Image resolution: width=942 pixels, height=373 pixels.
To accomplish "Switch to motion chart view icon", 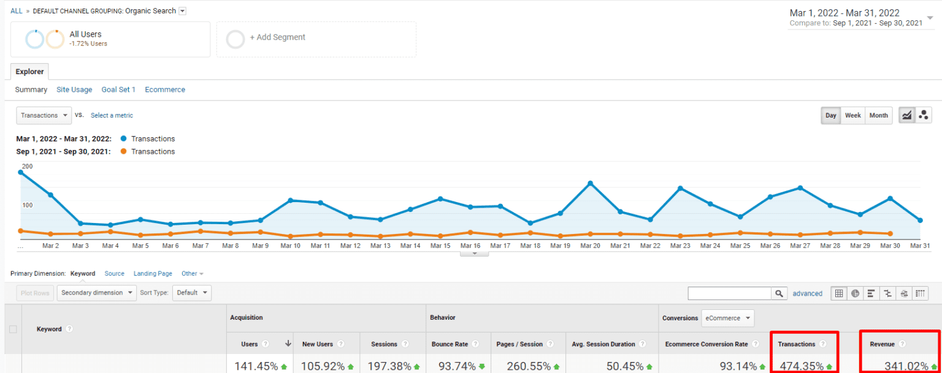I will (924, 115).
